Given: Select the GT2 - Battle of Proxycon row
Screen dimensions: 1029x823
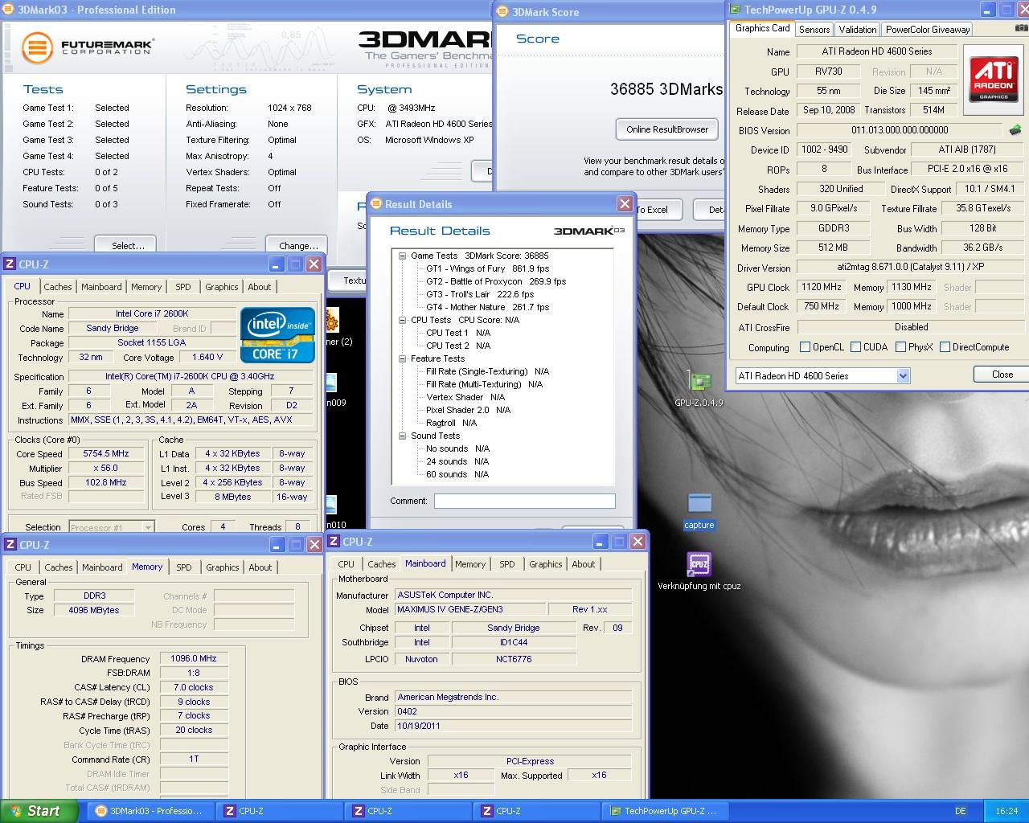Looking at the screenshot, I should tap(496, 281).
